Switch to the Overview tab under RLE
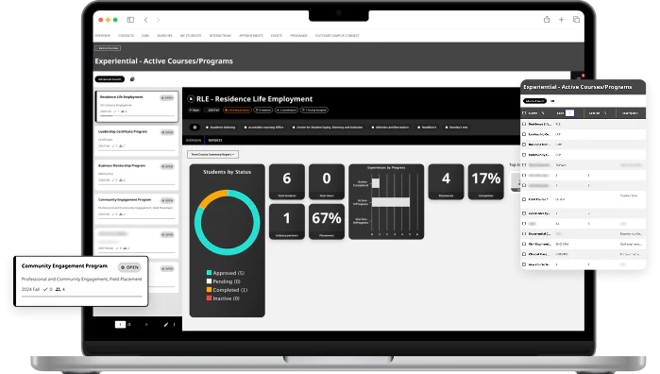The image size is (660, 374). (194, 140)
